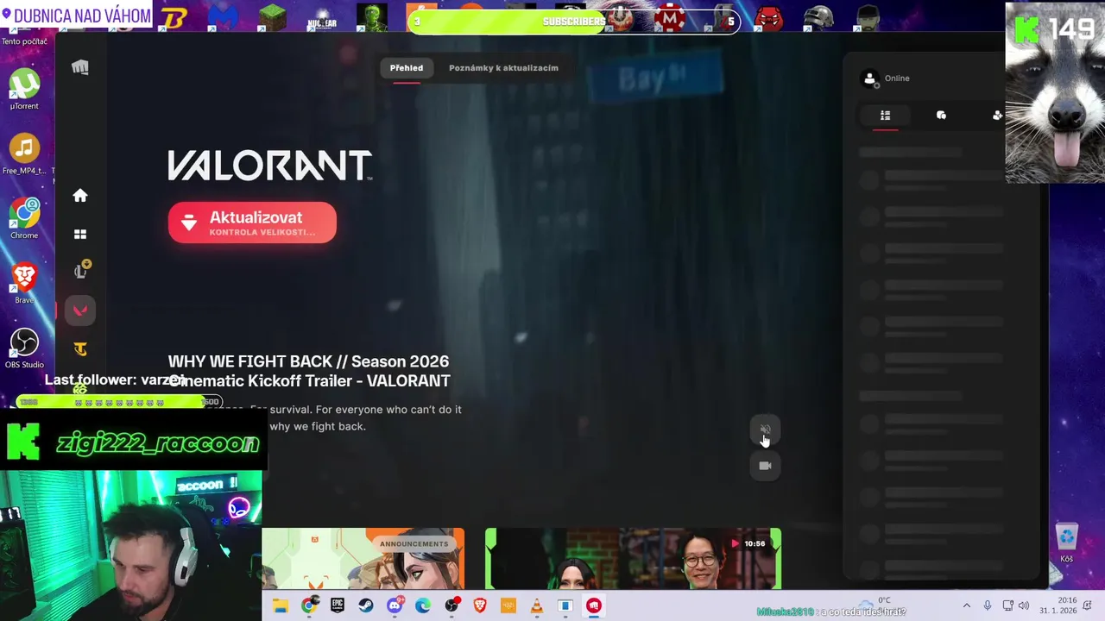Open the games library grid view
The width and height of the screenshot is (1105, 621).
[80, 235]
